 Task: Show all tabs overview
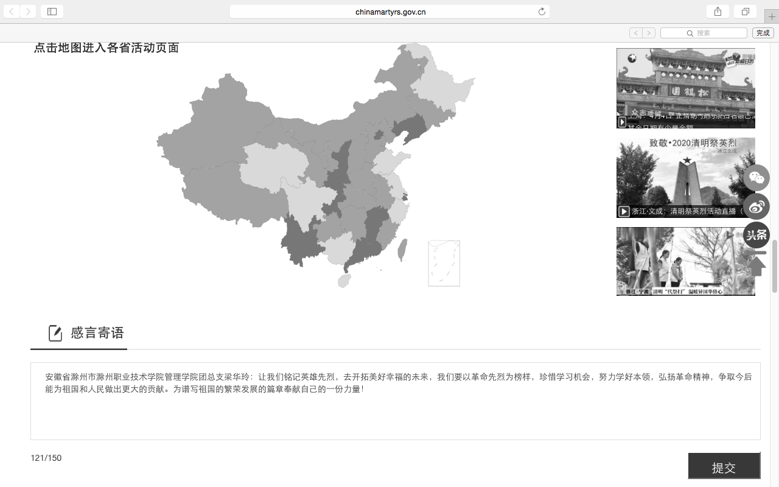point(745,12)
